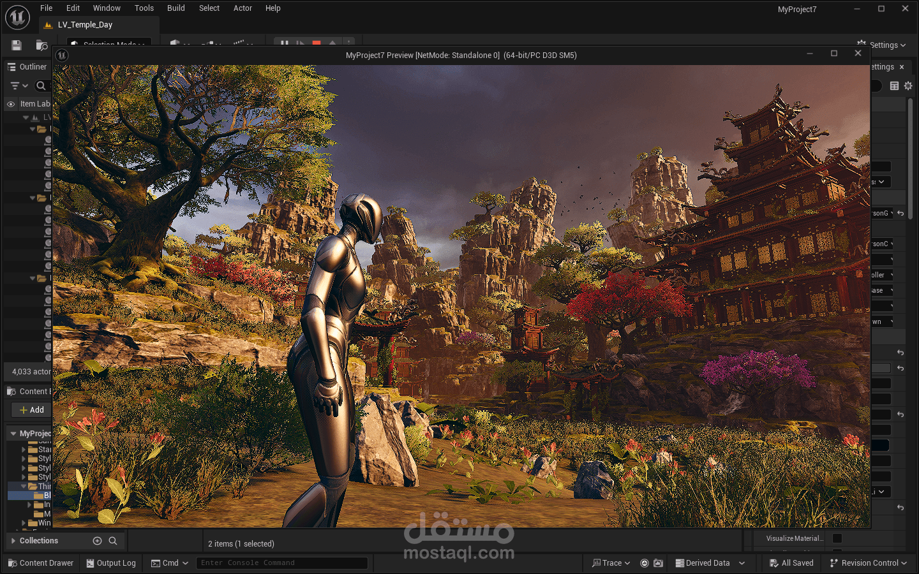Click the content browse icon beside Save
Viewport: 919px width, 574px height.
pos(41,45)
